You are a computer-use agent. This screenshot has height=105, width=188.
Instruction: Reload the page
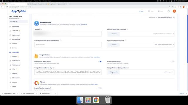point(7,7)
